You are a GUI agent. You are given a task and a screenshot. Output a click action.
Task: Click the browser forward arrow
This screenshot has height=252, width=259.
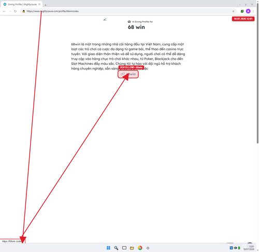pyautogui.click(x=10, y=11)
